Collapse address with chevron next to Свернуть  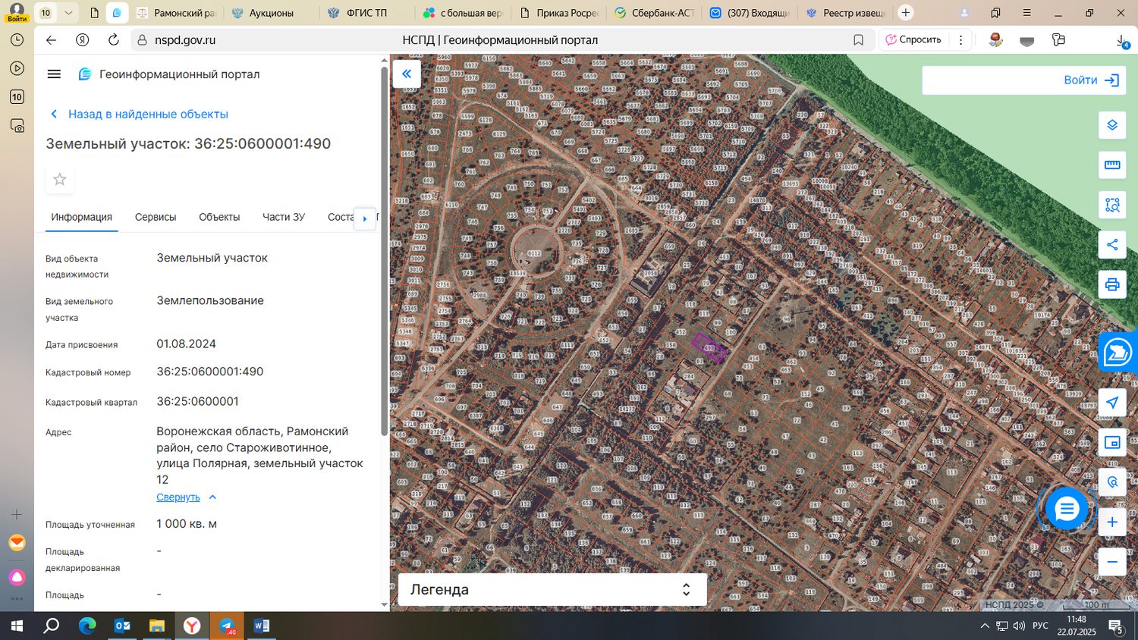pos(212,497)
